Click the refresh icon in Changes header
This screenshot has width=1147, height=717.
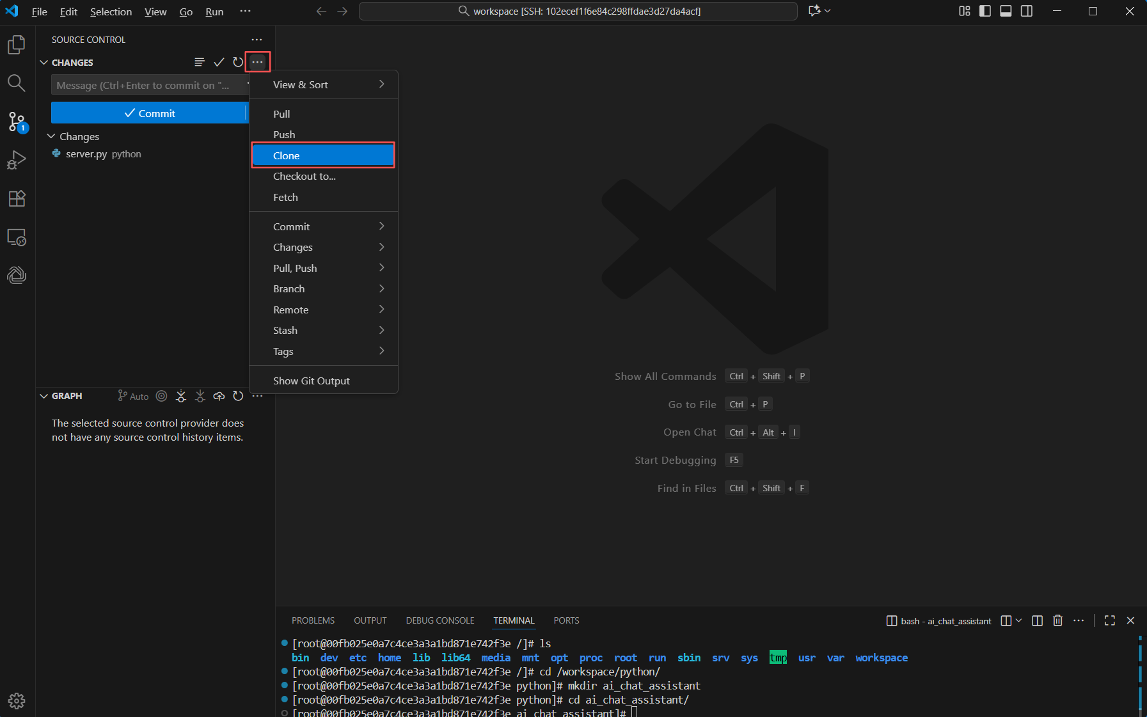238,62
